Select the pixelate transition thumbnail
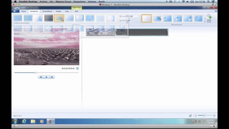229x129 pixels. pyautogui.click(x=90, y=18)
